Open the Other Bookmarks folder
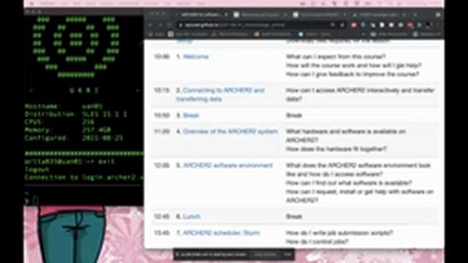468x263 pixels. pos(389,34)
